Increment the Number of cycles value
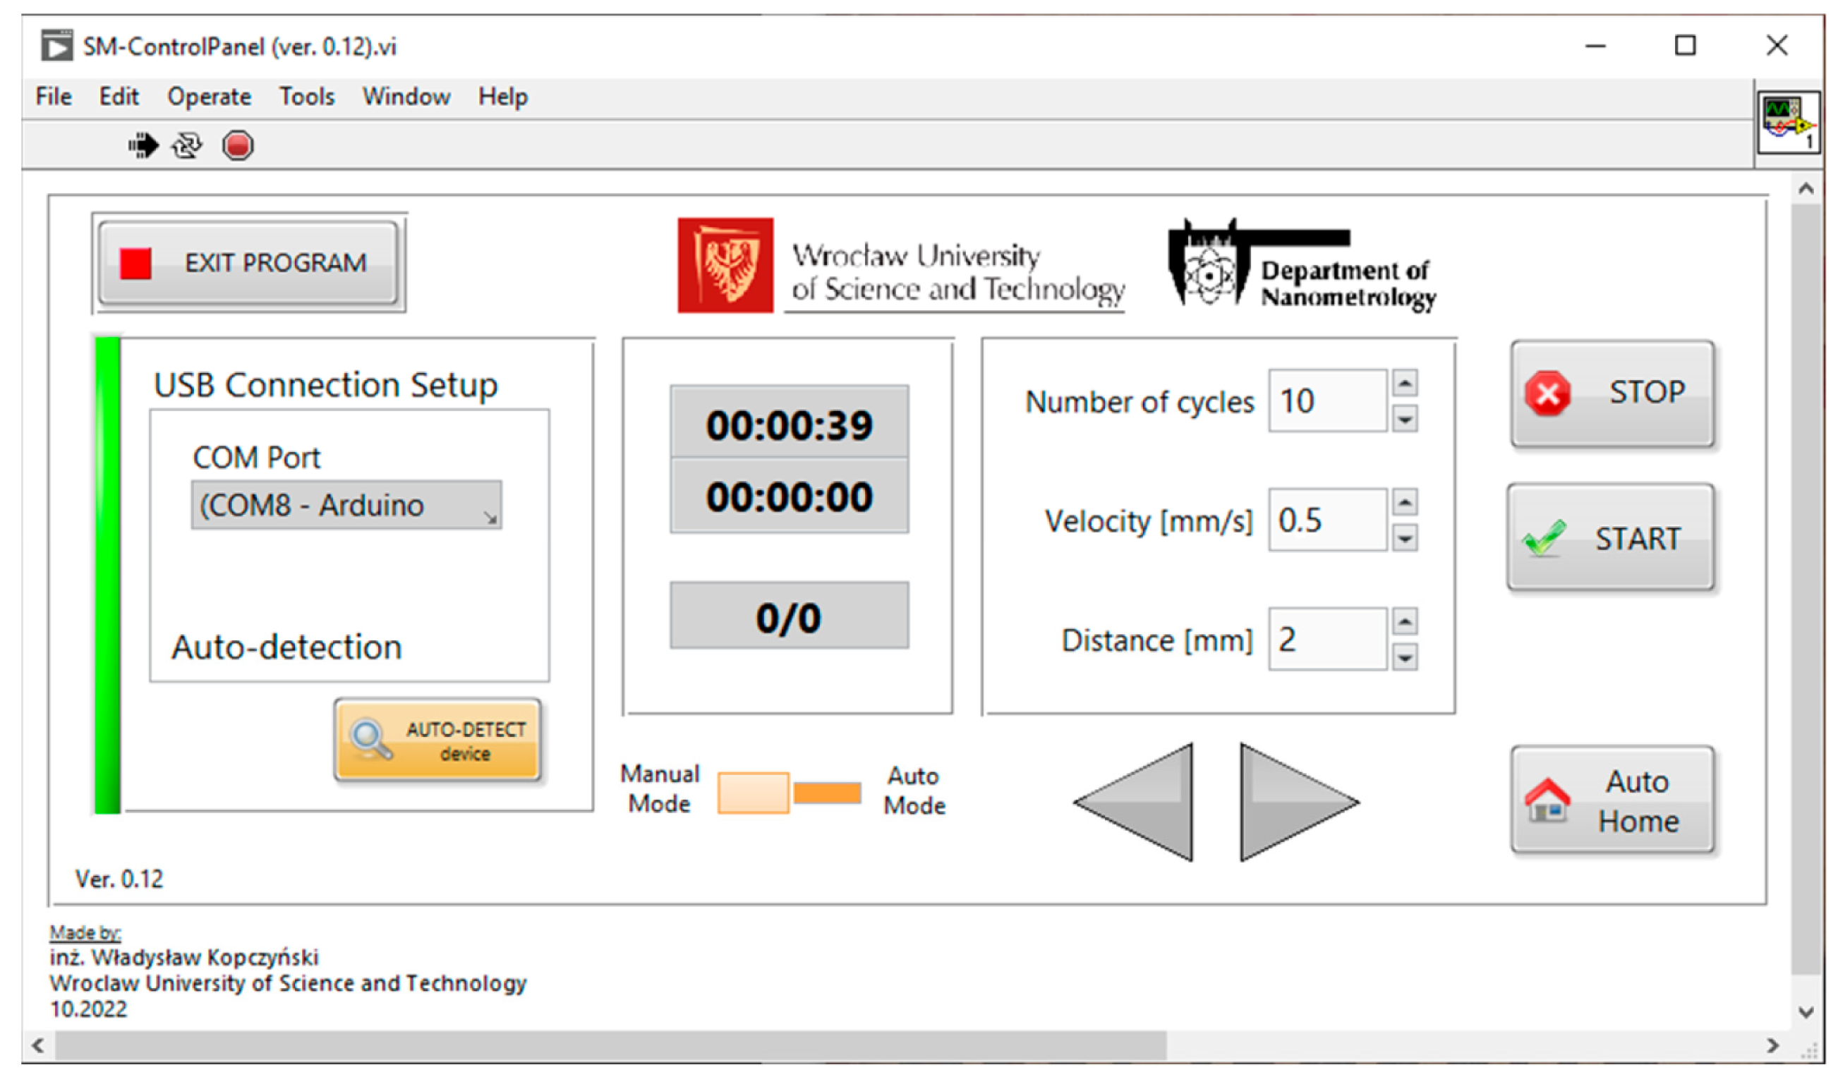1838x1079 pixels. [1405, 384]
